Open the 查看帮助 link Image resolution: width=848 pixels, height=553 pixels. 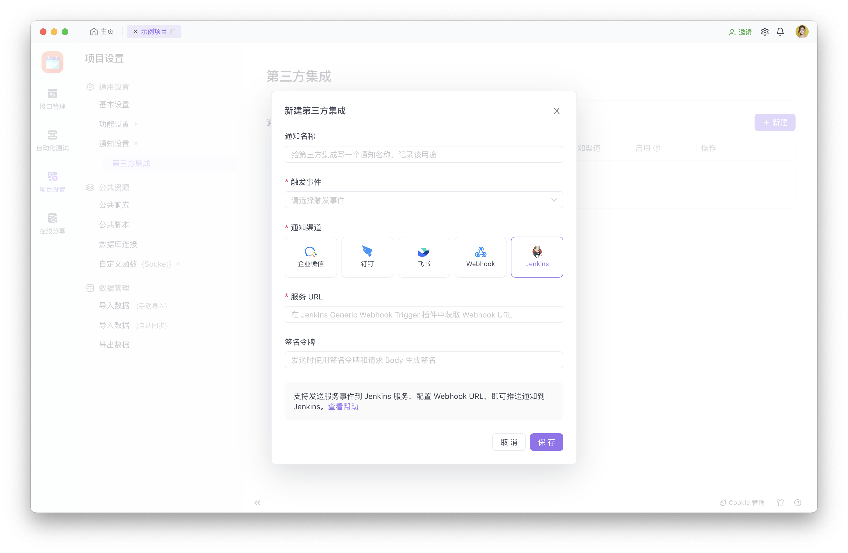click(x=343, y=407)
